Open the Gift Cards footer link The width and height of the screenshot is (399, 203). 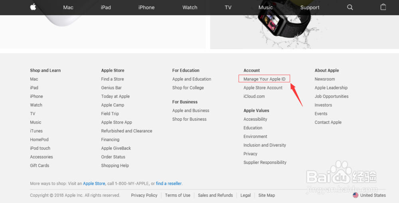40,166
